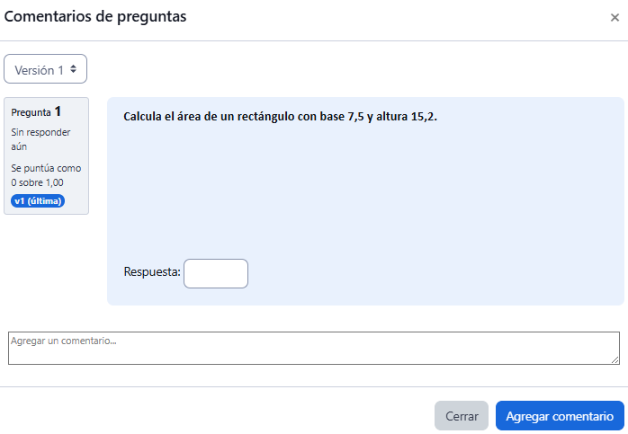This screenshot has height=434, width=628.
Task: Click the comment box resize handle
Action: pyautogui.click(x=615, y=359)
